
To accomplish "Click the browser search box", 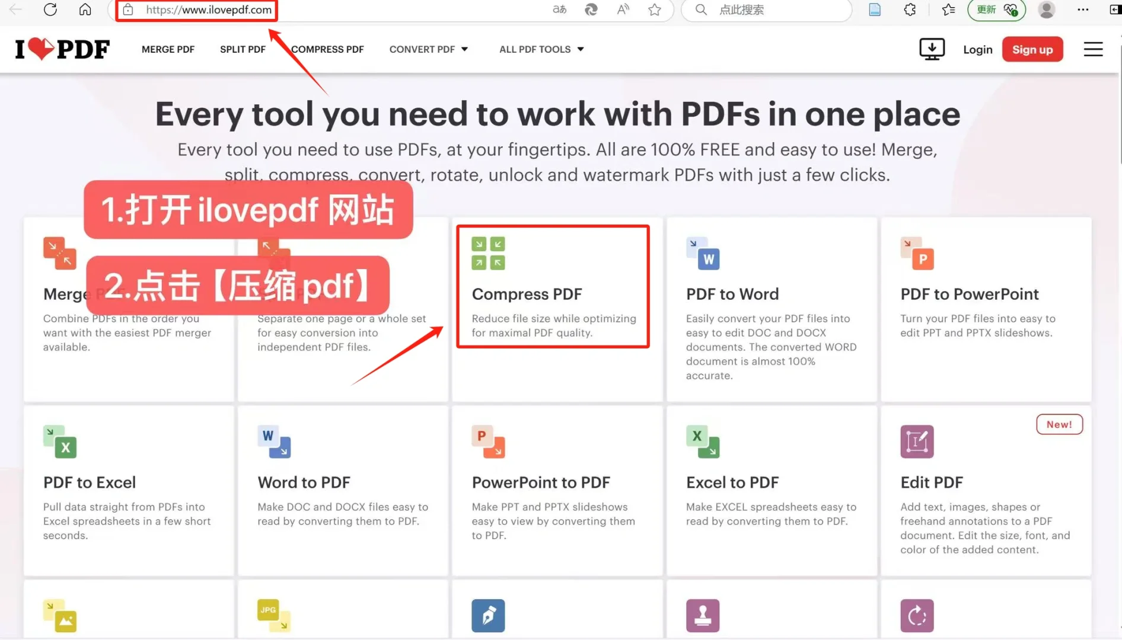I will point(766,9).
